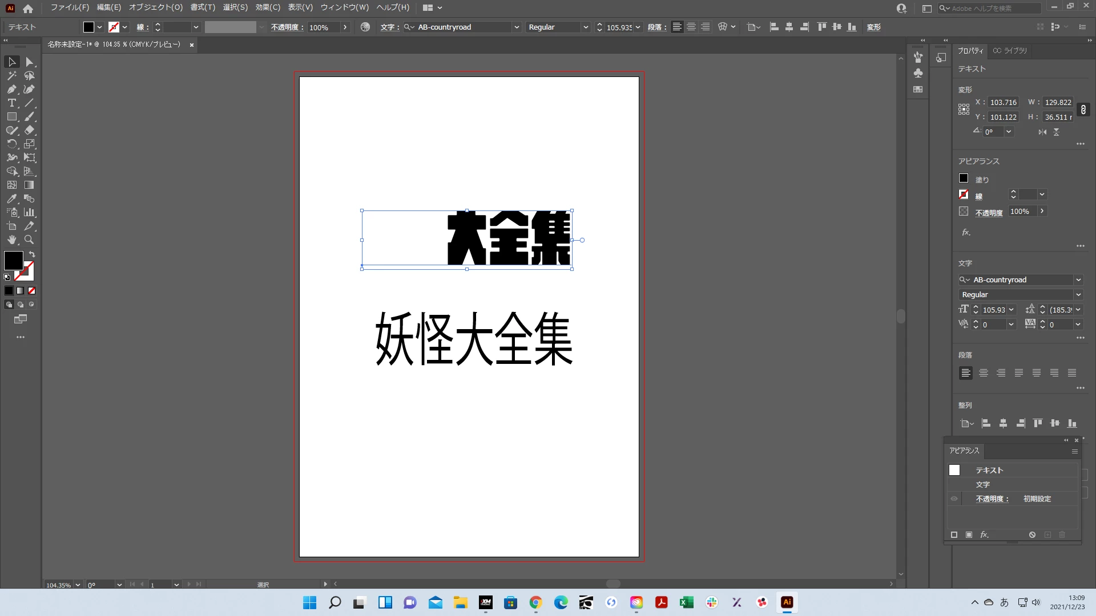
Task: Select the Magic Wand tool
Action: [x=11, y=76]
